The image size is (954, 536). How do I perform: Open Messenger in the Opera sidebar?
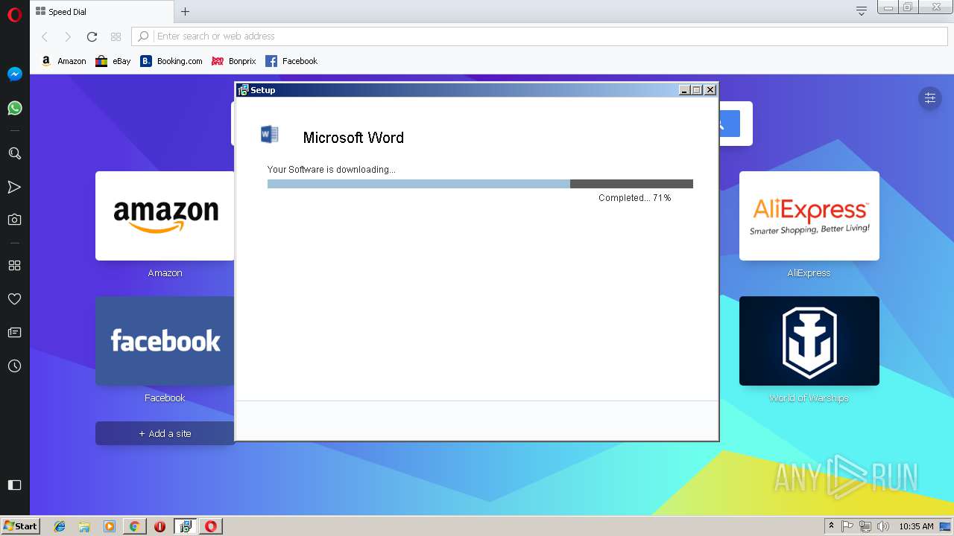(x=14, y=74)
